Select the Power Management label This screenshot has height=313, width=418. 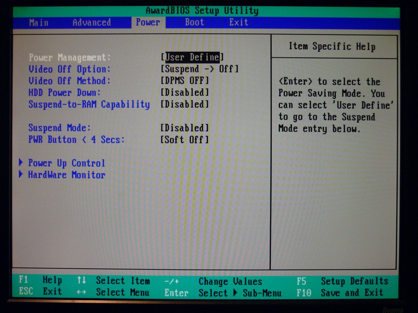click(x=70, y=58)
